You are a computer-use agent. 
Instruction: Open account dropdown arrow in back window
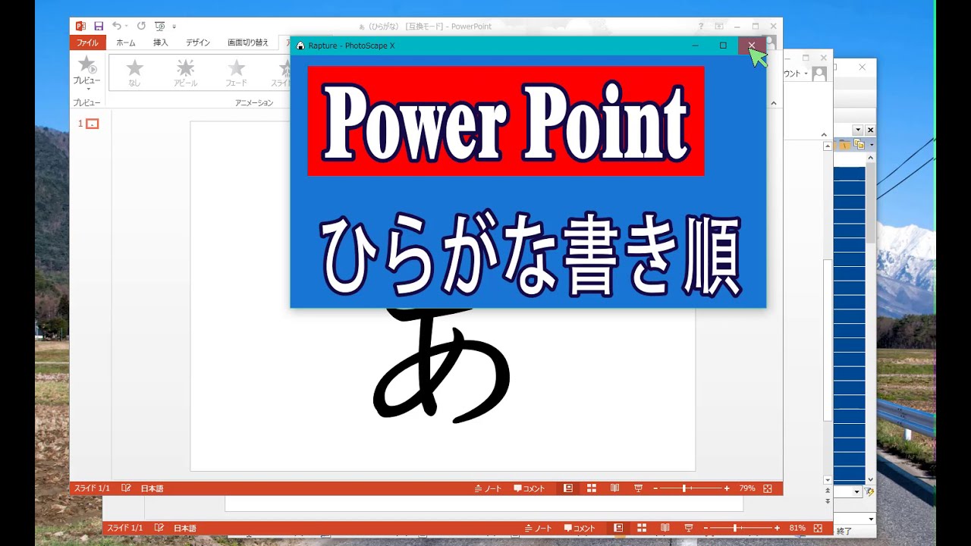point(806,74)
